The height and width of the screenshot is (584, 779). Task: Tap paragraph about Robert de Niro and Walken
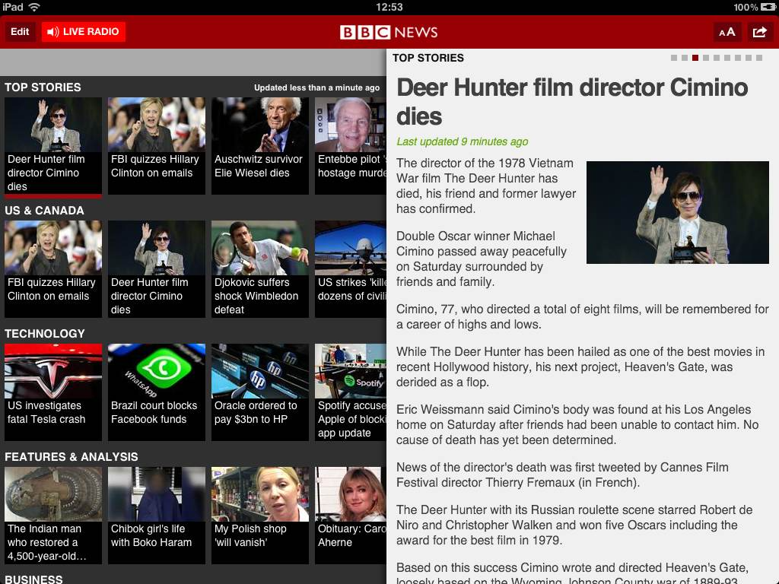(574, 525)
